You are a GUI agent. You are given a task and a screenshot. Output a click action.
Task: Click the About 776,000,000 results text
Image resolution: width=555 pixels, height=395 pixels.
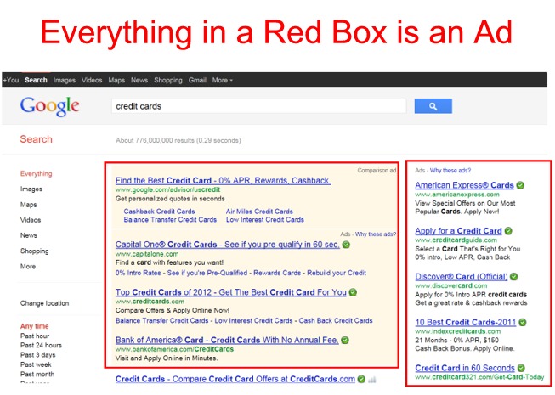point(178,140)
